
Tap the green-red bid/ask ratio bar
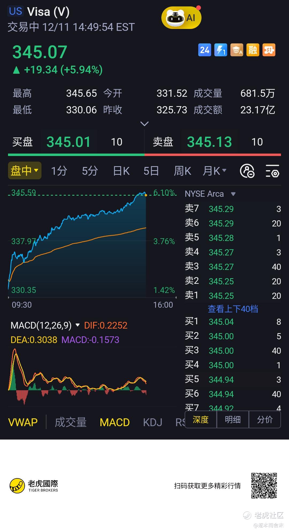pos(144,155)
